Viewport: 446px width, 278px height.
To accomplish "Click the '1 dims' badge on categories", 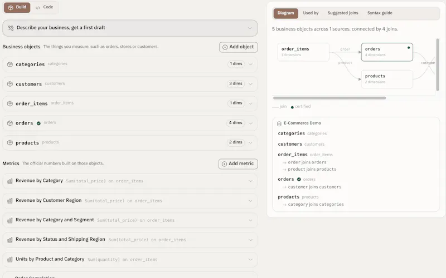I will (x=236, y=64).
